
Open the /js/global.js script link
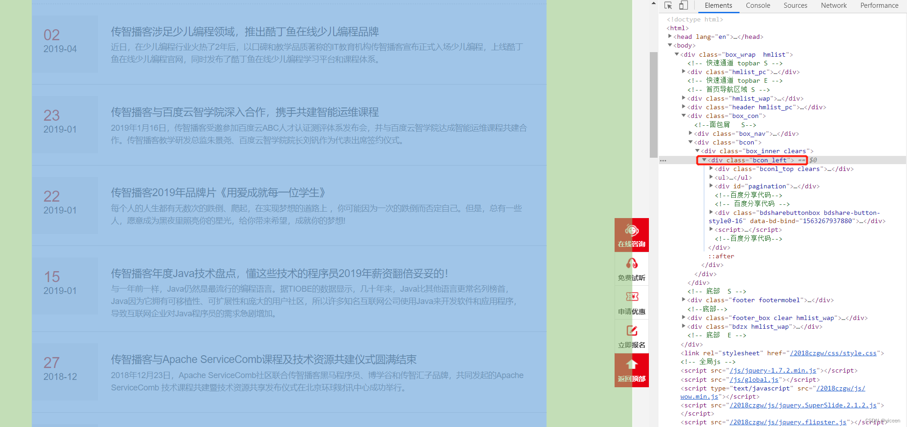[754, 379]
